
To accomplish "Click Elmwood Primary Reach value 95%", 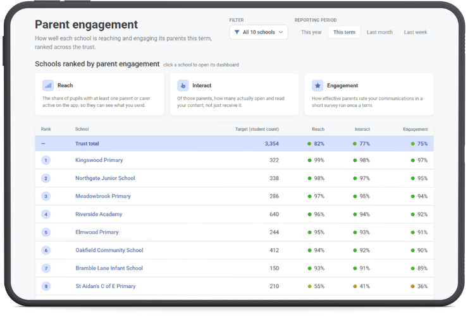I will 319,232.
